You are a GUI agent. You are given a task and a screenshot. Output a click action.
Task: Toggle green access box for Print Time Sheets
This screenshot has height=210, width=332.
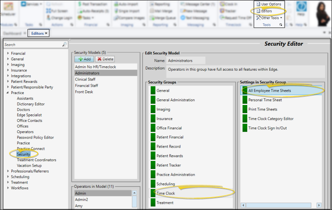pyautogui.click(x=245, y=109)
